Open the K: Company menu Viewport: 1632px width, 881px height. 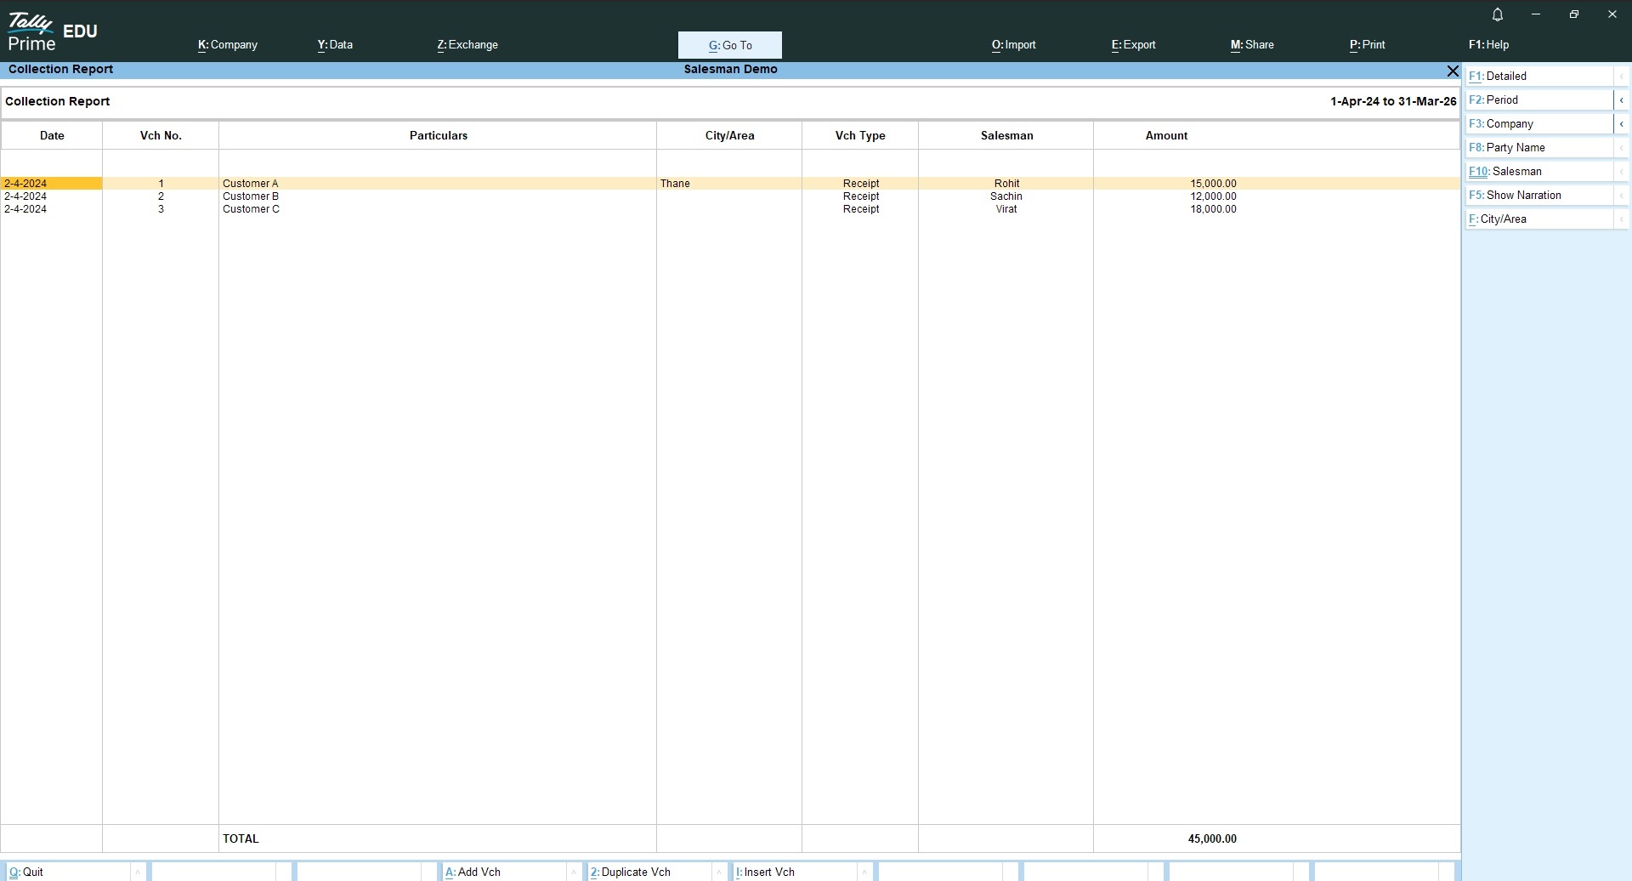point(228,45)
